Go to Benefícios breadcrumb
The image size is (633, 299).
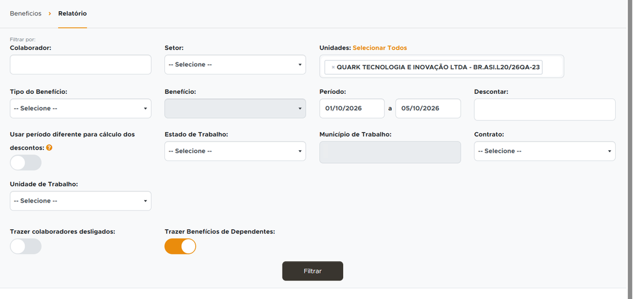(x=25, y=14)
